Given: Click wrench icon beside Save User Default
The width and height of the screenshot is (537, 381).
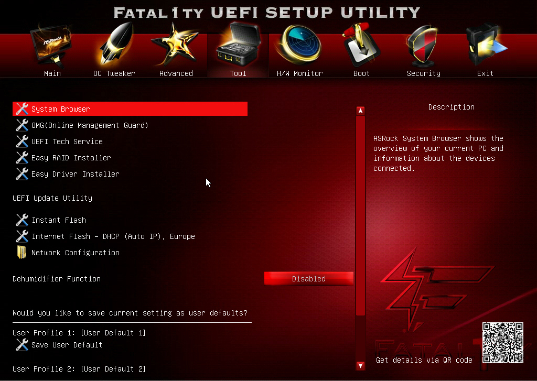Looking at the screenshot, I should [22, 345].
